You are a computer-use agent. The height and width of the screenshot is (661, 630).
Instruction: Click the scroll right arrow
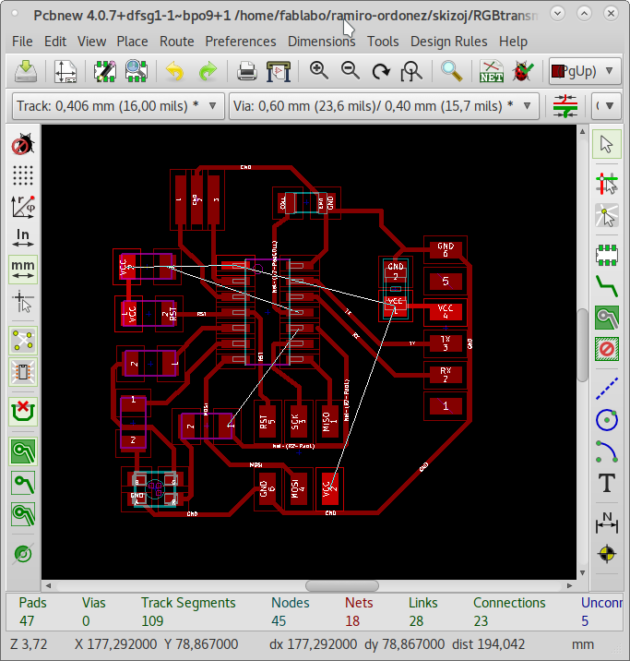569,585
